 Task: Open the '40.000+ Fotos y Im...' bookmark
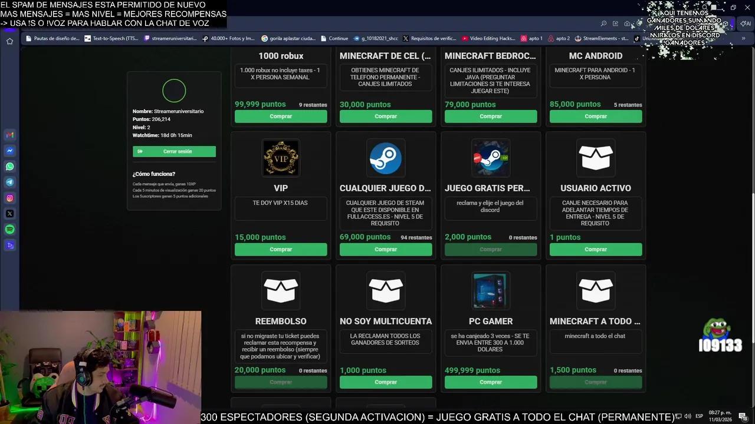pyautogui.click(x=228, y=38)
